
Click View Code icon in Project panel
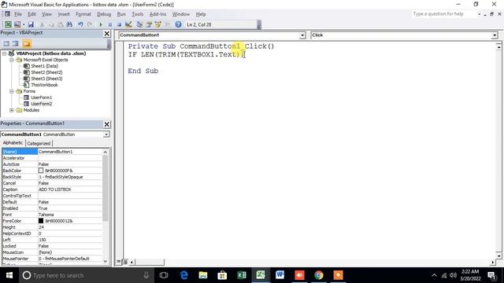point(6,43)
